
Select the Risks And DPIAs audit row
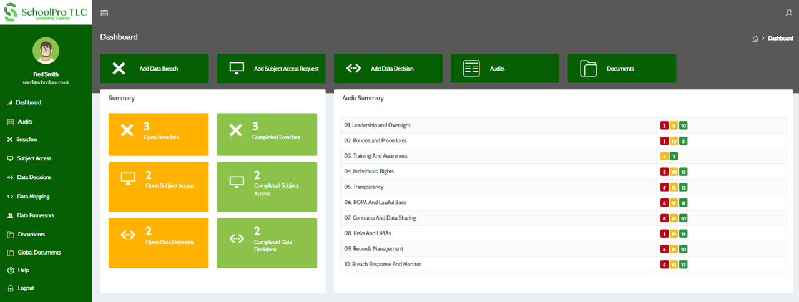pyautogui.click(x=498, y=233)
